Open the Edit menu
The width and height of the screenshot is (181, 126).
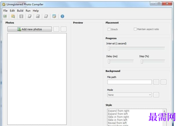point(12,11)
